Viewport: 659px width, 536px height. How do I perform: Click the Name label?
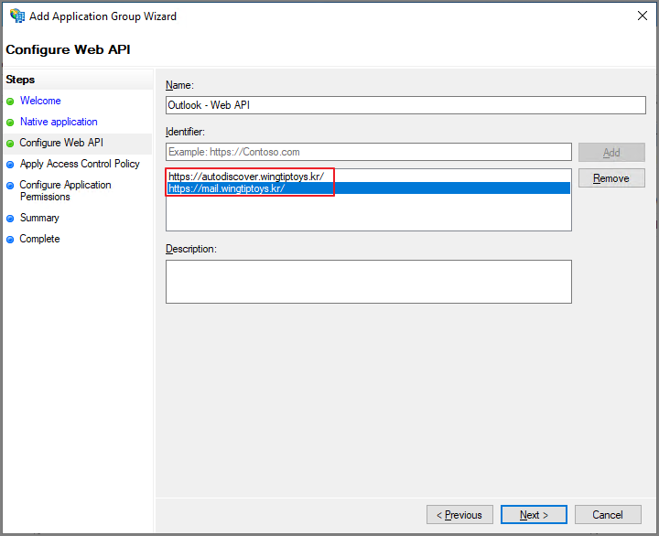pos(179,85)
